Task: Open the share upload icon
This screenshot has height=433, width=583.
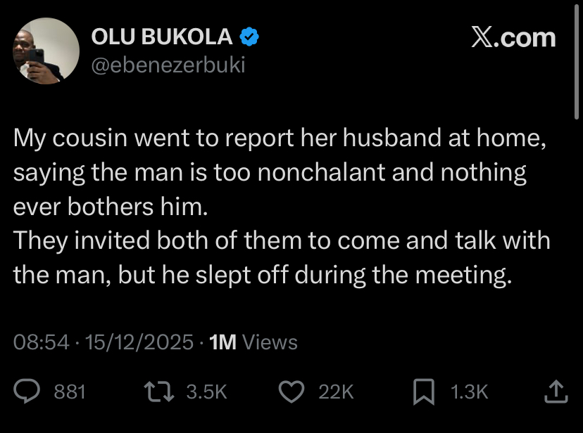Action: coord(556,393)
